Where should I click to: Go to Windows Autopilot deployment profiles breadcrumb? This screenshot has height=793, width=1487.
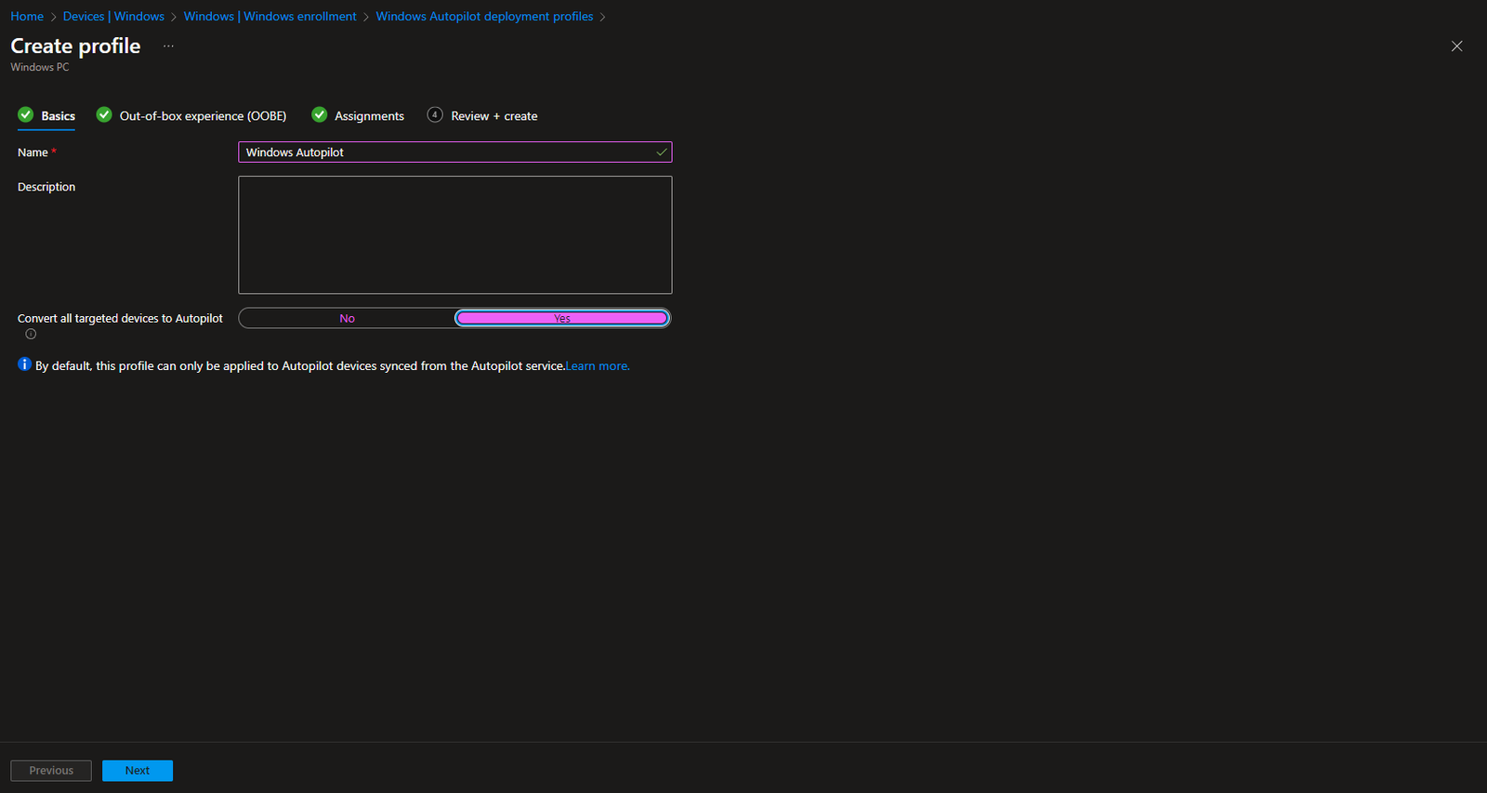tap(484, 16)
